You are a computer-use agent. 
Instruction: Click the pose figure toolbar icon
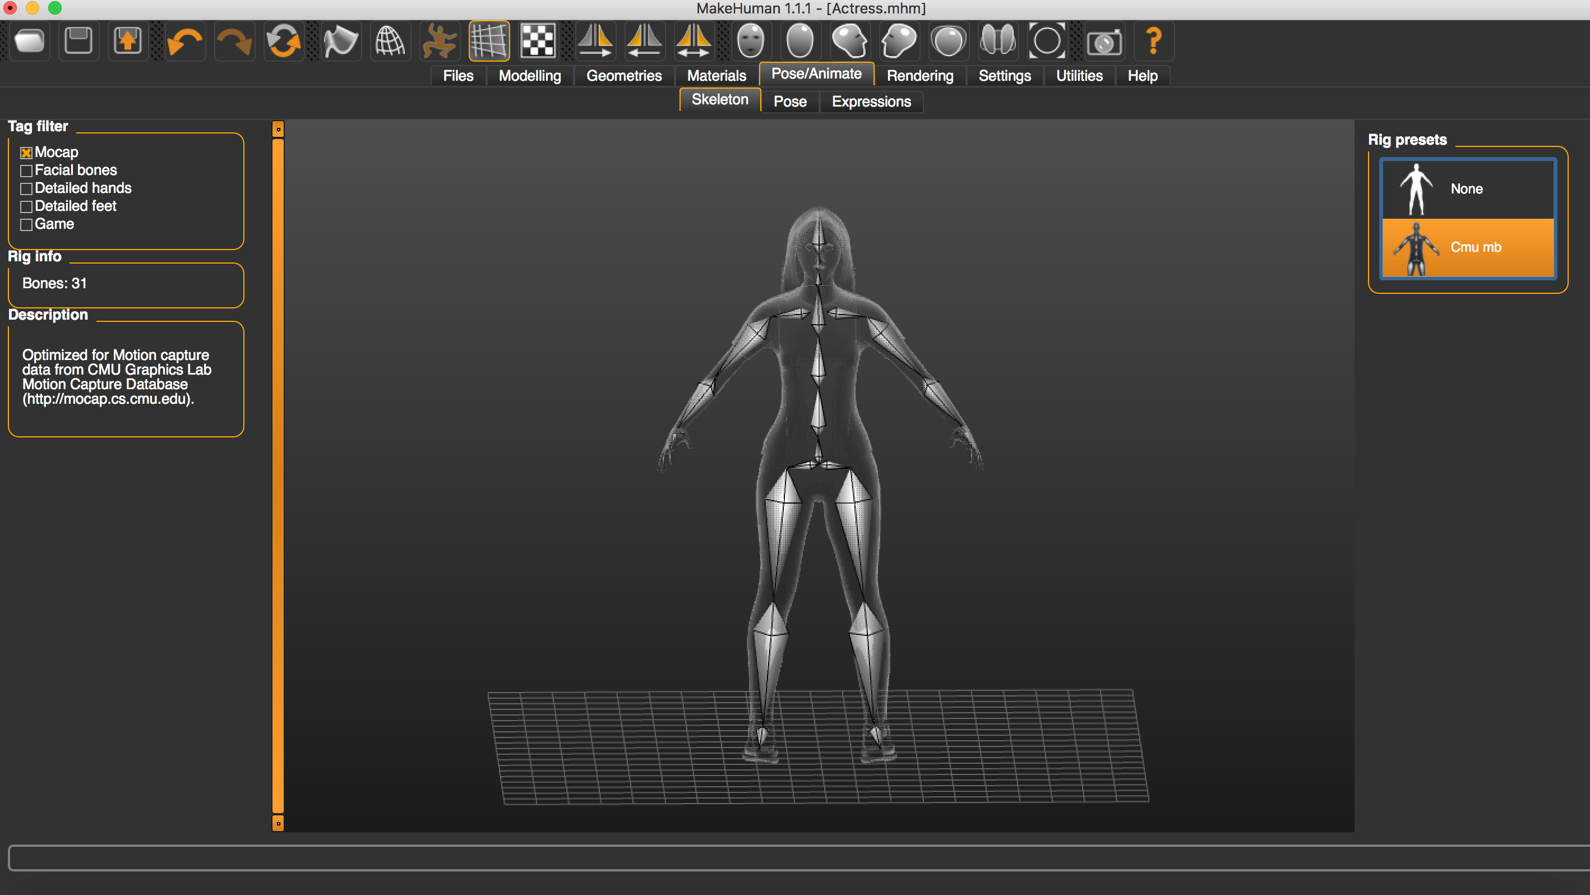pyautogui.click(x=440, y=41)
